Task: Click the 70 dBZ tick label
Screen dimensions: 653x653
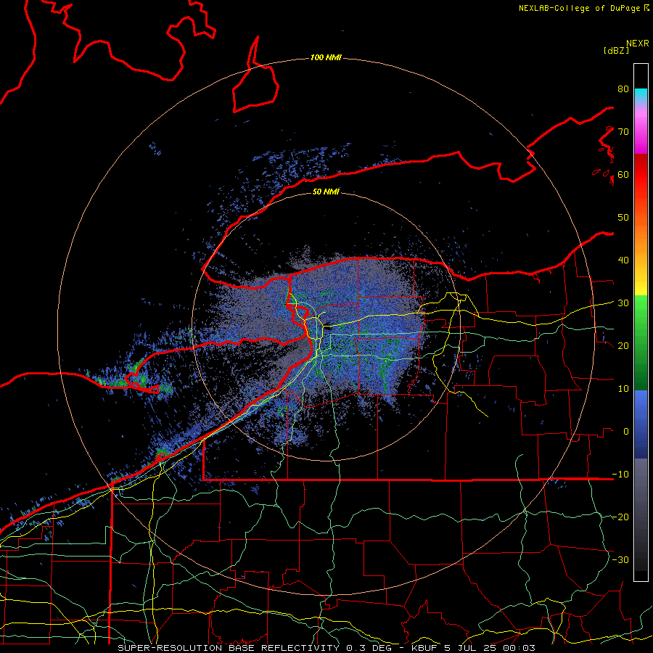Action: point(623,131)
